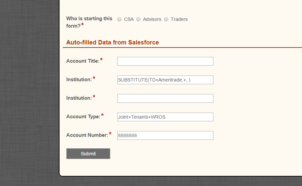
Task: Pick the Traders radio button
Action: click(x=166, y=19)
